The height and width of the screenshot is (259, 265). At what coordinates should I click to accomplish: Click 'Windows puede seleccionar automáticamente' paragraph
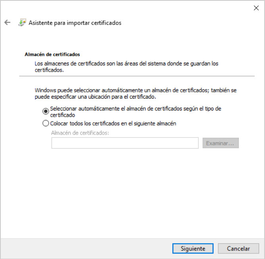coord(136,93)
